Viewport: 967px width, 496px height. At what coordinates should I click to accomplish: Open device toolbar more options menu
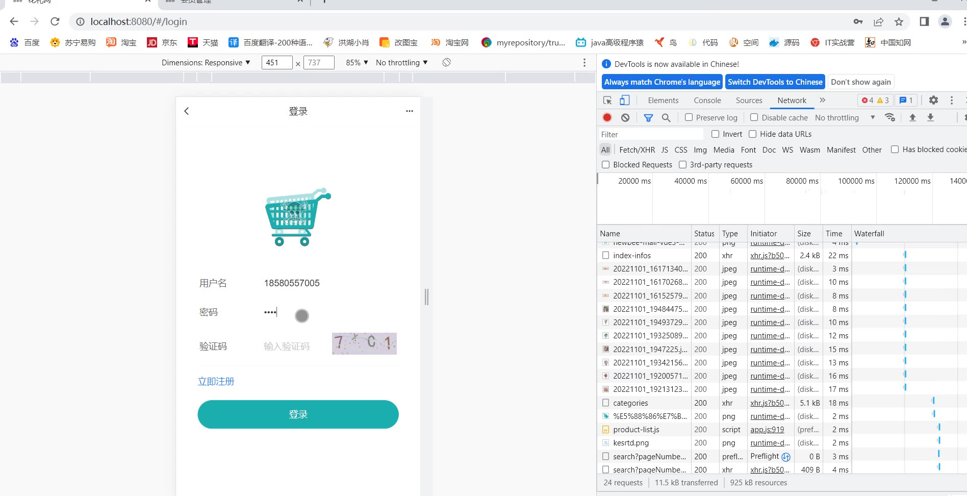tap(584, 62)
